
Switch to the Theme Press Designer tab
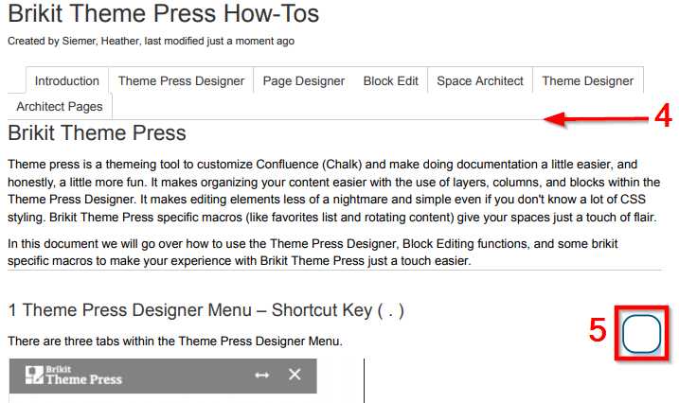pos(181,80)
